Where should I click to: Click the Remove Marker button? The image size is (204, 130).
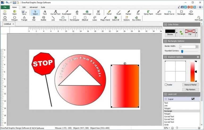pyautogui.click(x=190, y=85)
